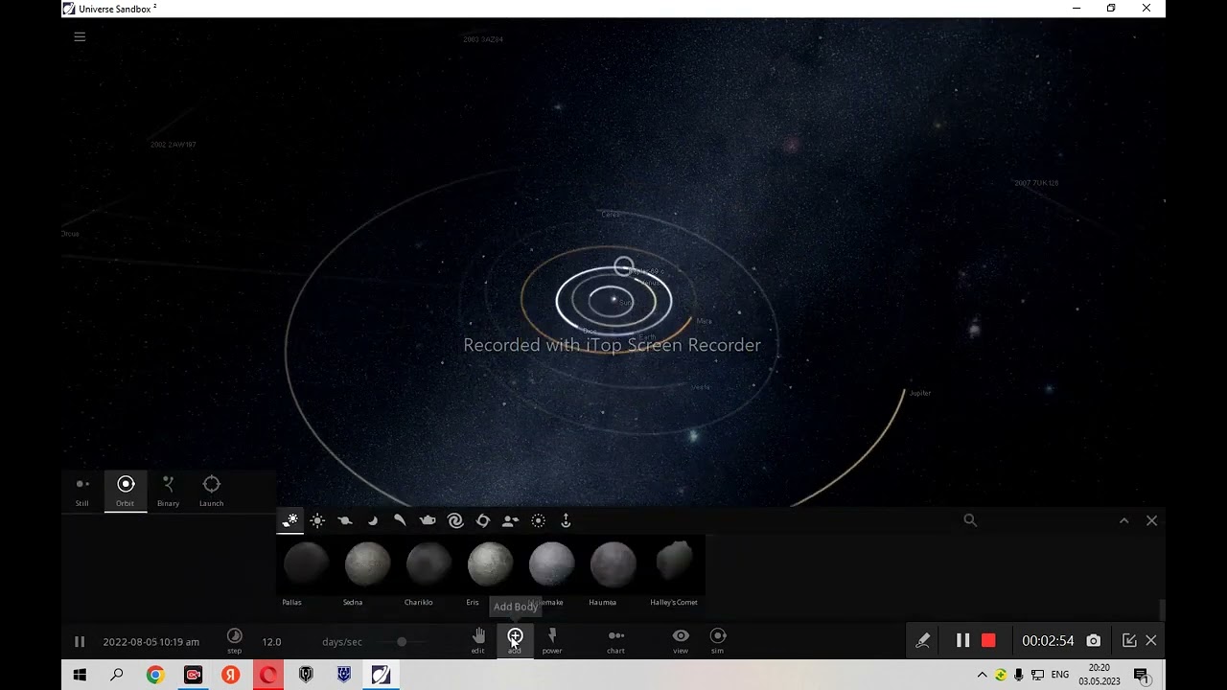Open microphone tray icon
Viewport: 1227px width, 690px height.
pyautogui.click(x=1018, y=675)
